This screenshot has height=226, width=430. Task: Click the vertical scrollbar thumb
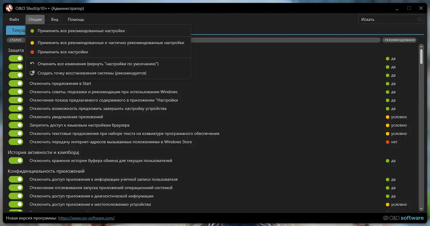click(421, 57)
